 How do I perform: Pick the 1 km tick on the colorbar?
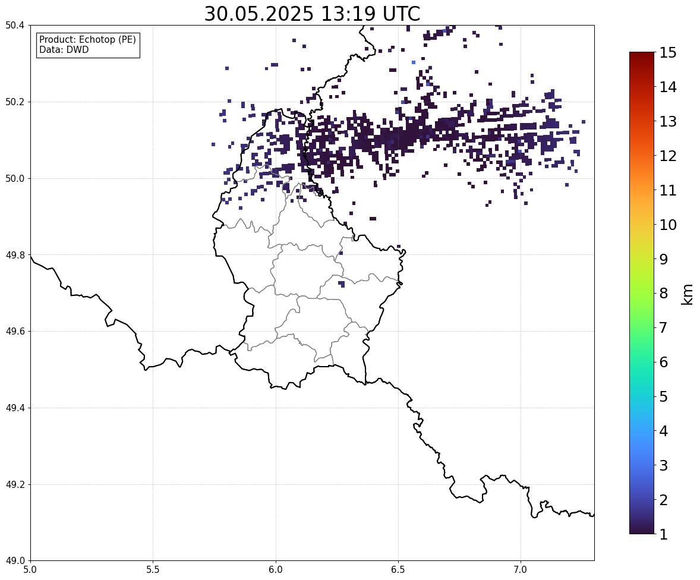[663, 534]
